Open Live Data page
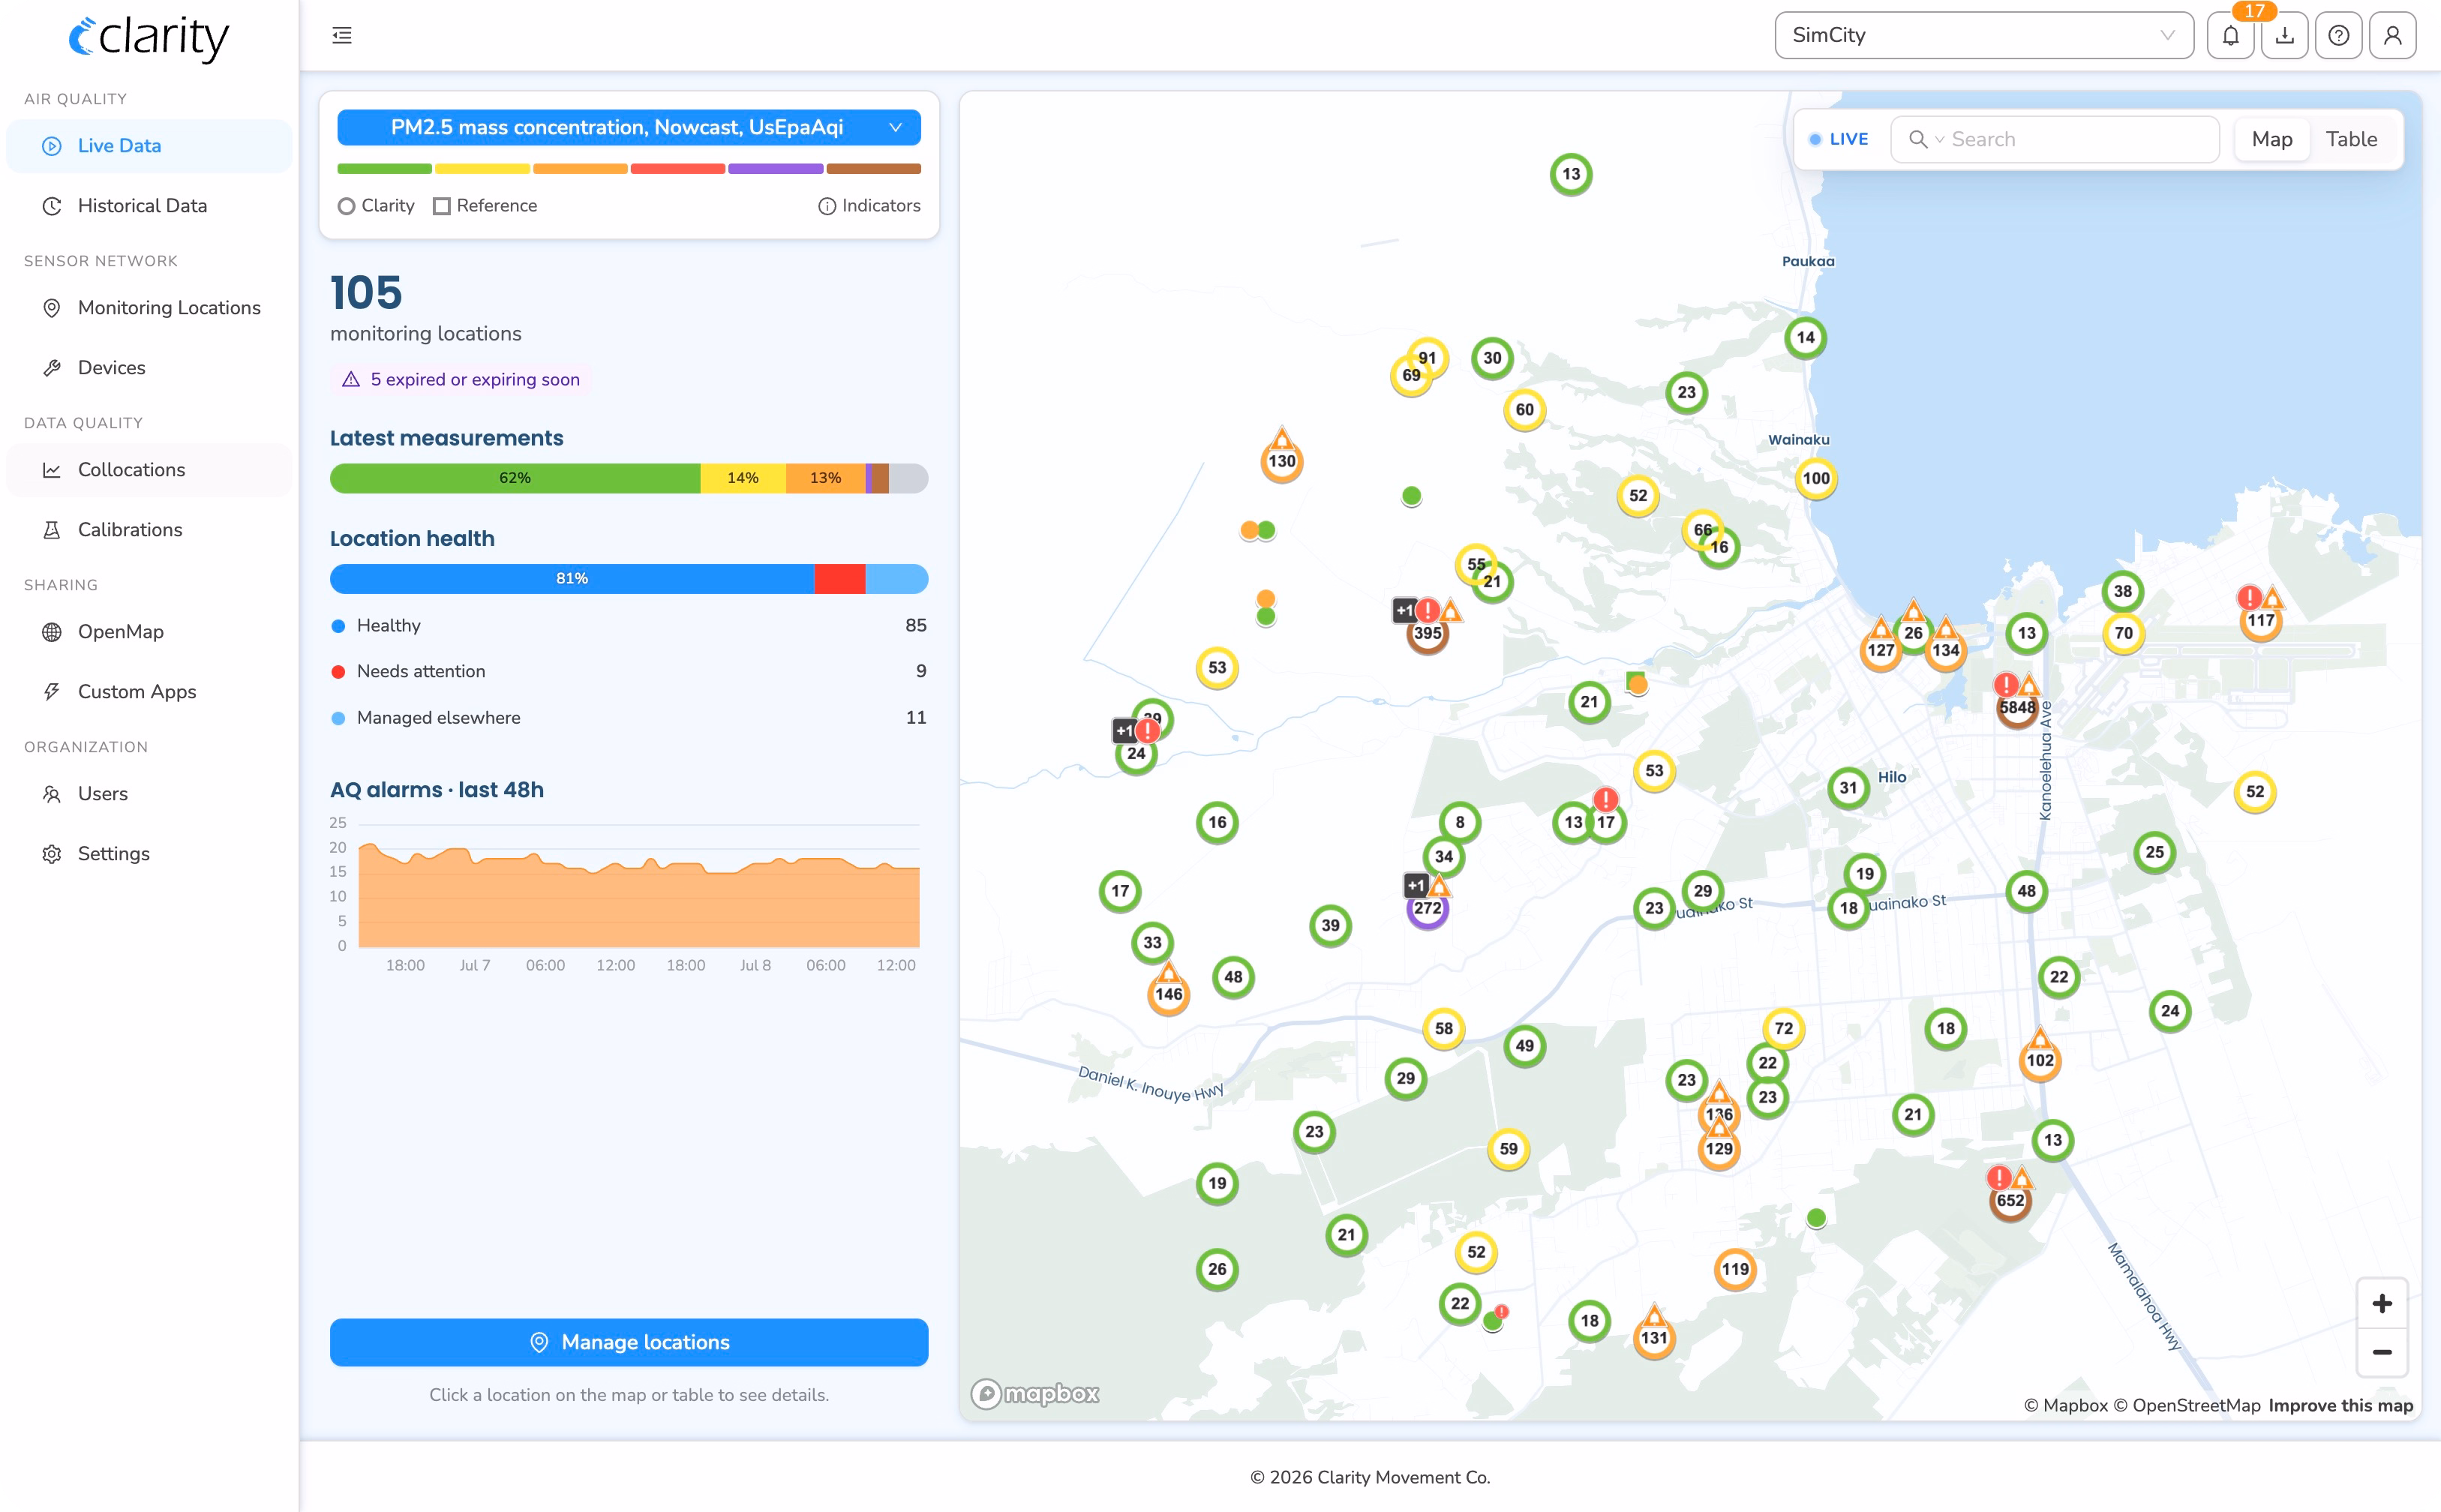 pos(149,146)
